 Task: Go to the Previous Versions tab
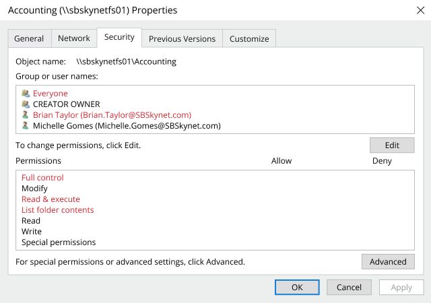click(182, 38)
